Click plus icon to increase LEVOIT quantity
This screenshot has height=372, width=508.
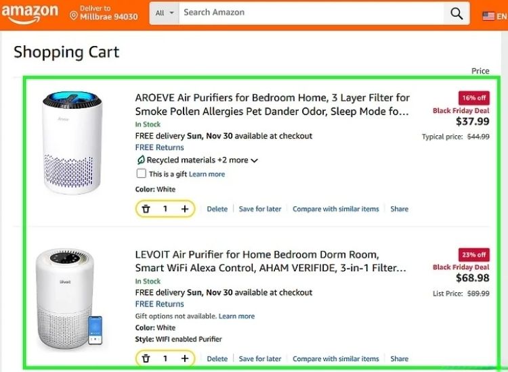click(x=185, y=358)
